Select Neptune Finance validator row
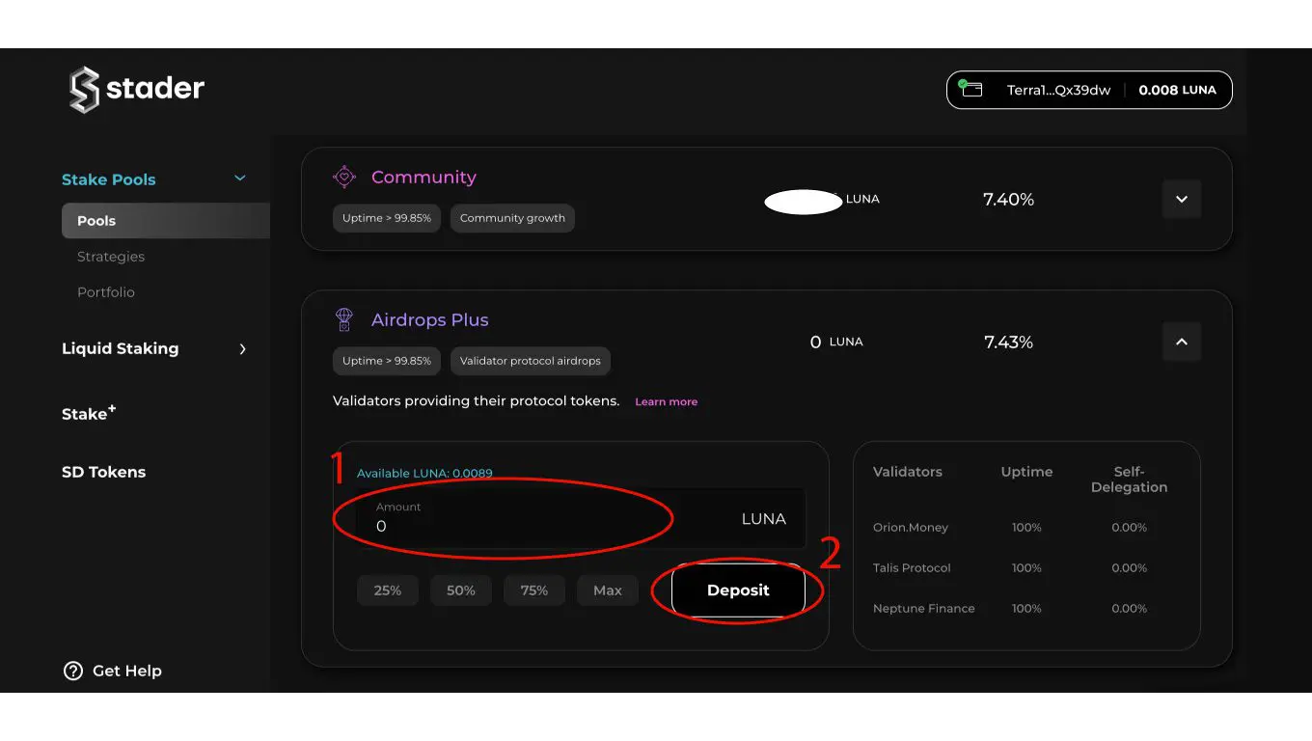1312x741 pixels. (x=1026, y=609)
